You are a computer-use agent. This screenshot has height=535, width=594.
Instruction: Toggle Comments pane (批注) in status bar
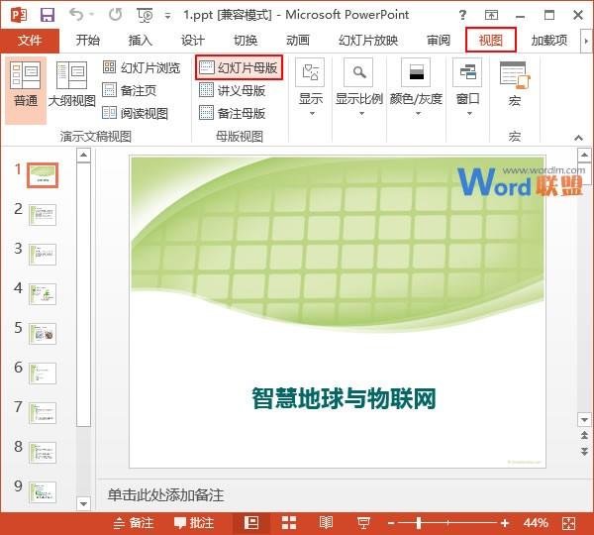[194, 523]
